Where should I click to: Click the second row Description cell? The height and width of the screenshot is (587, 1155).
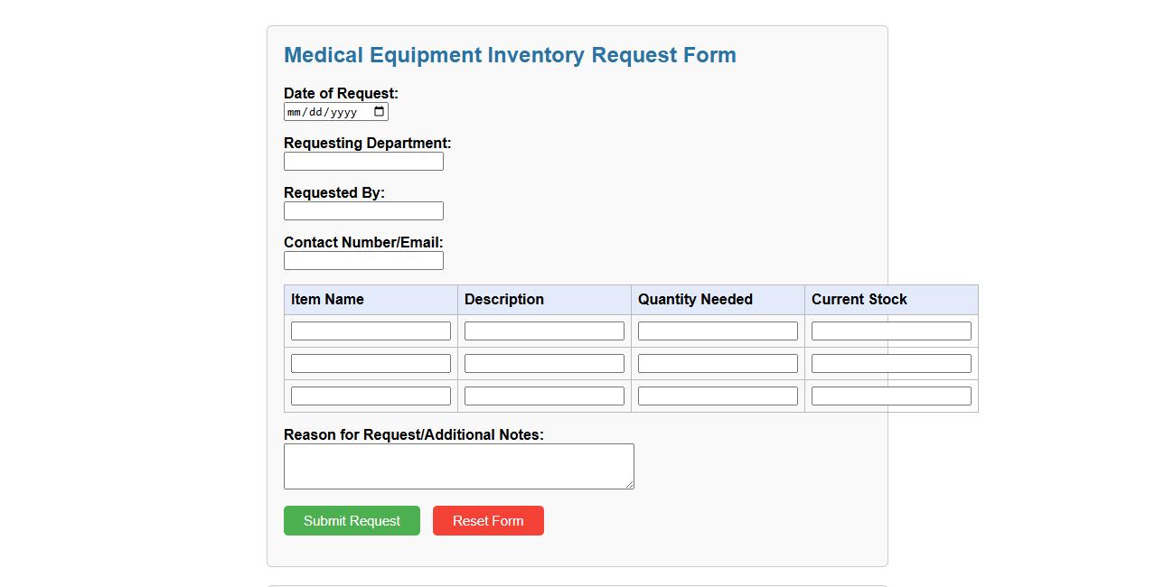(543, 362)
